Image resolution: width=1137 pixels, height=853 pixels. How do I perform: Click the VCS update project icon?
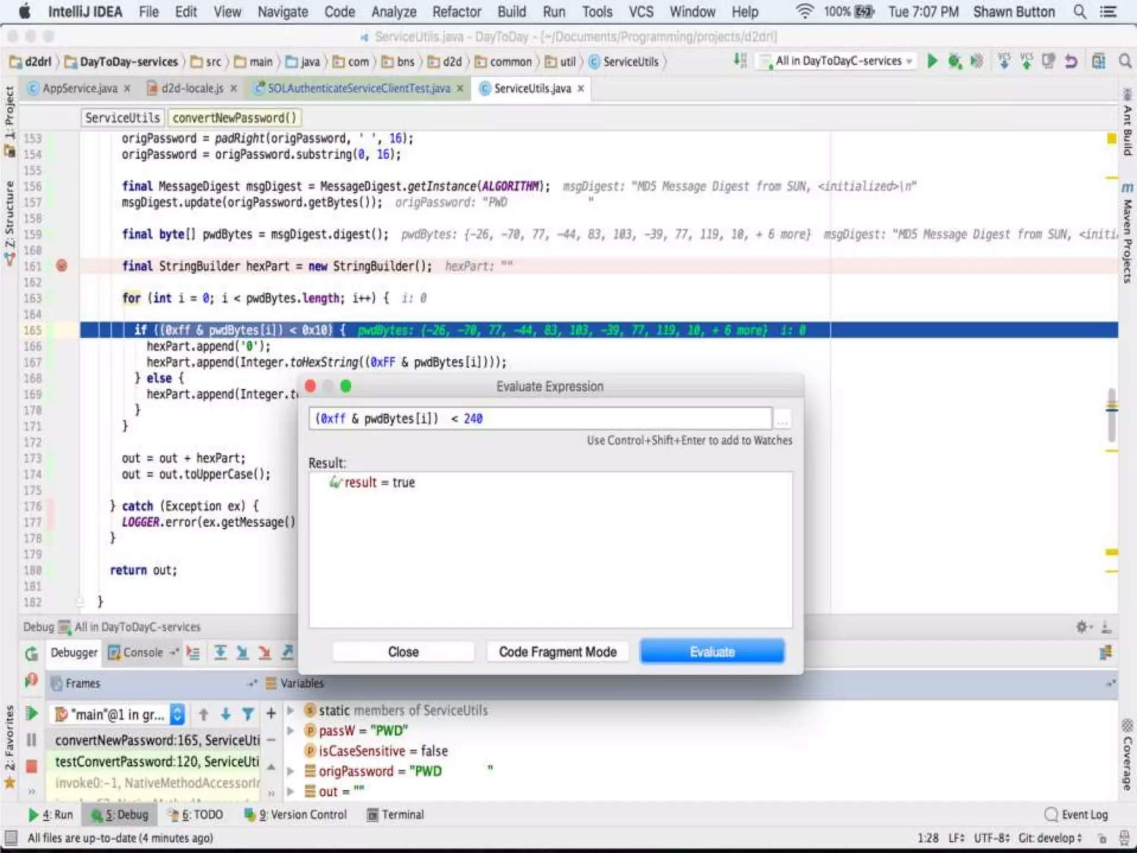(1004, 61)
